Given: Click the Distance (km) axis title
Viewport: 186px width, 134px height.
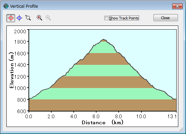Looking at the screenshot, I should pos(103,123).
